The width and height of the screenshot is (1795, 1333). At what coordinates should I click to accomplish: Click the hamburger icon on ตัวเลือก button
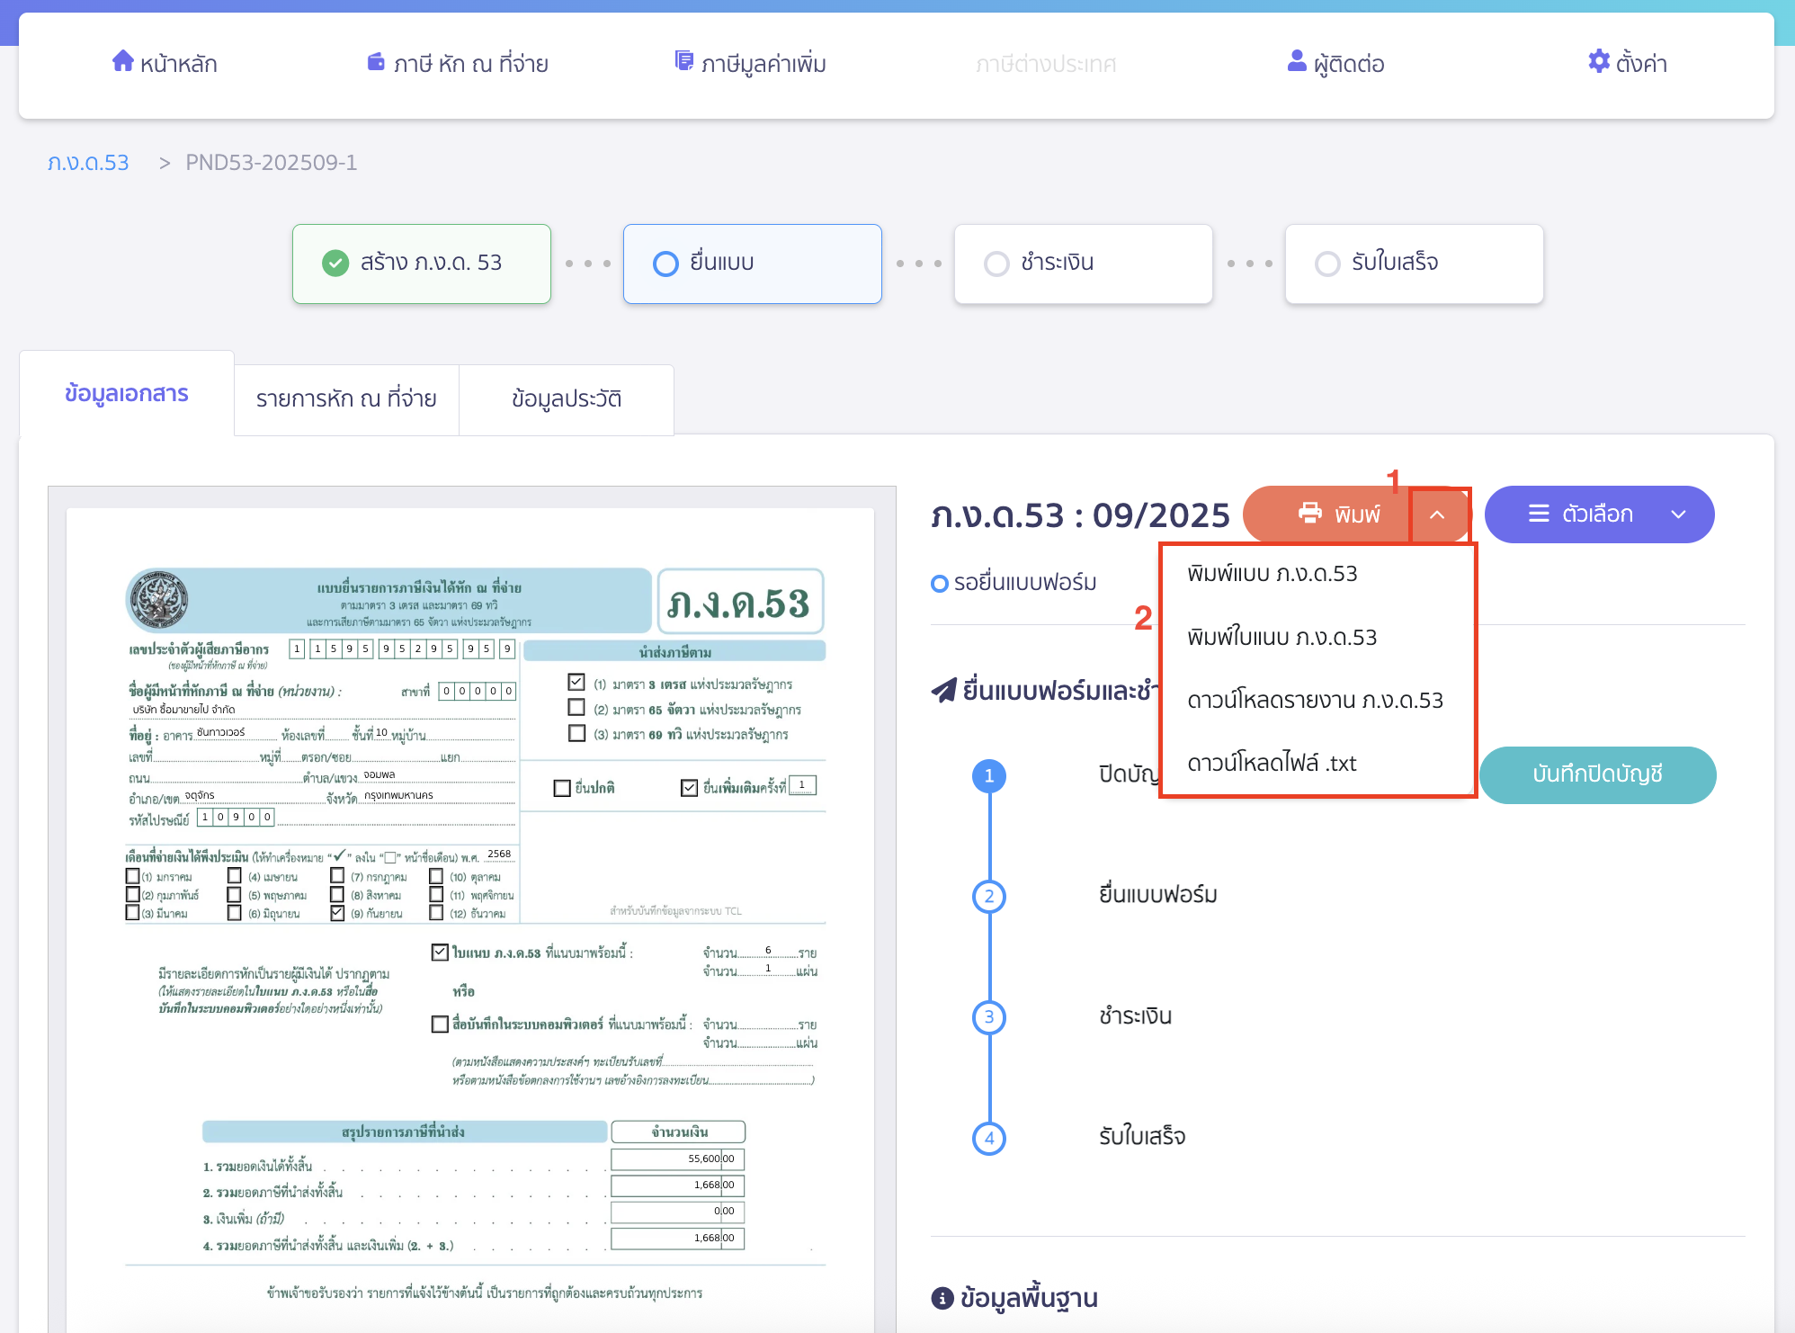click(x=1539, y=514)
